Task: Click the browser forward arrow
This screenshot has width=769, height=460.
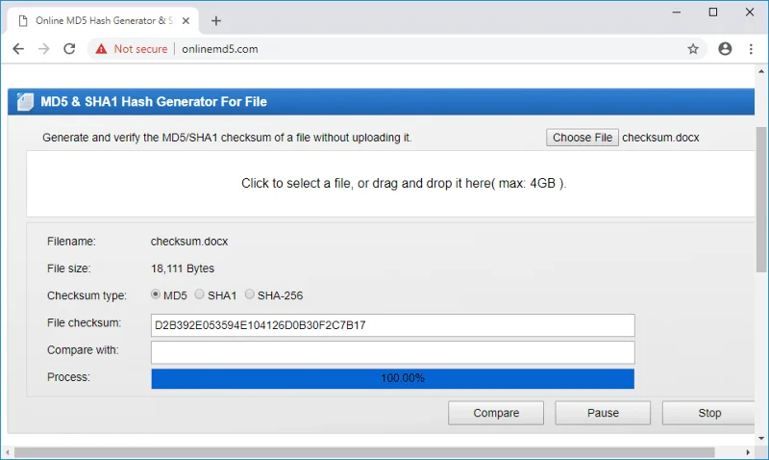Action: tap(43, 49)
